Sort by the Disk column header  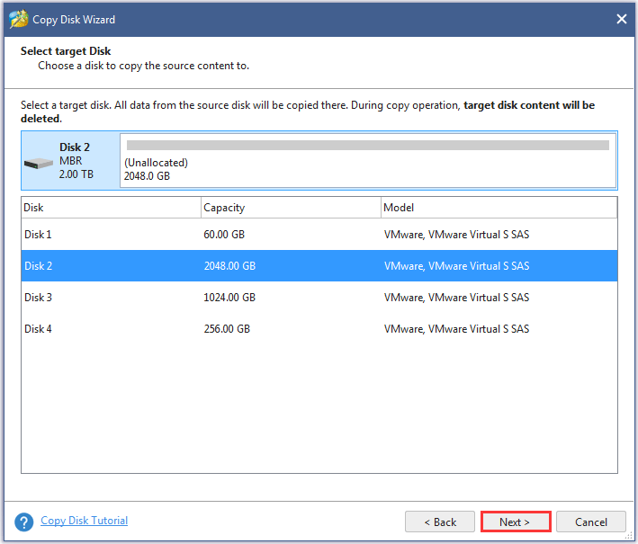coord(111,208)
